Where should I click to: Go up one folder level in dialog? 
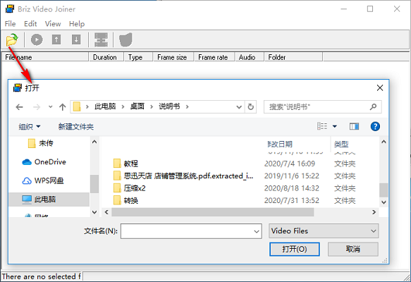[62, 107]
